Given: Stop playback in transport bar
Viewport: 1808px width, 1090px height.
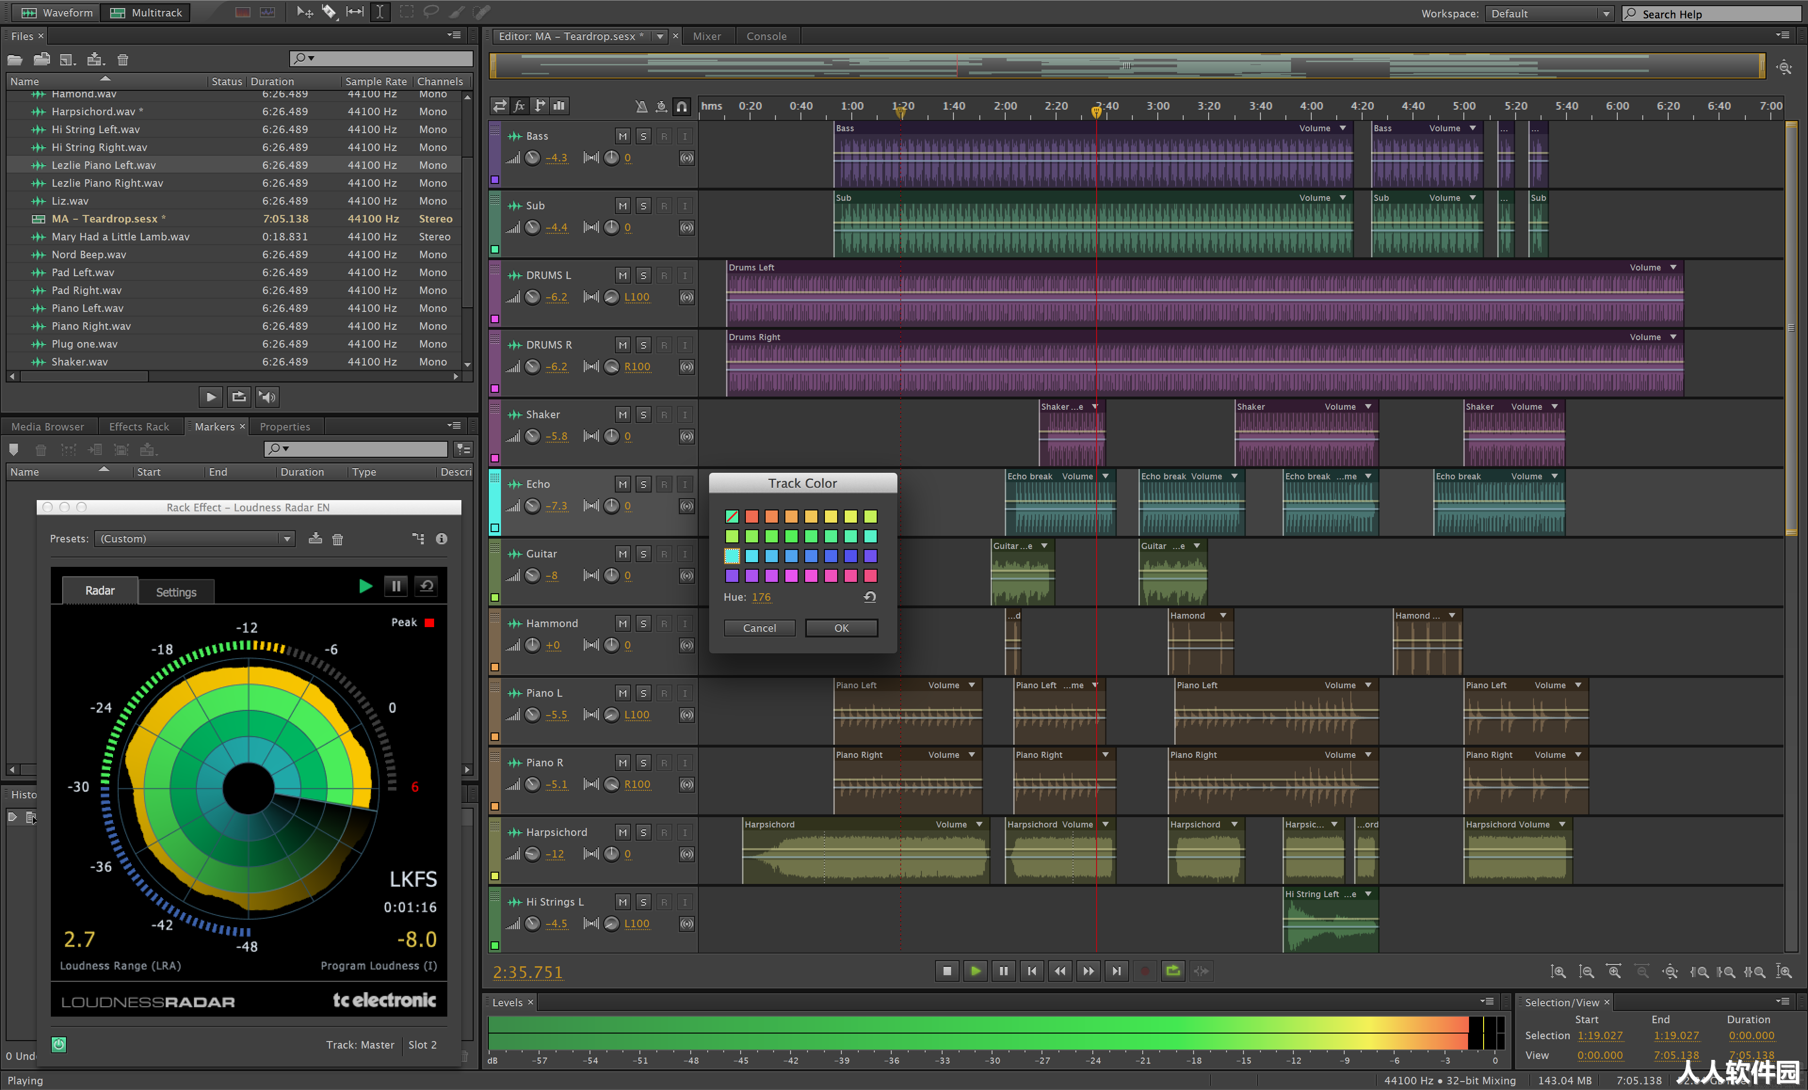Looking at the screenshot, I should tap(946, 971).
